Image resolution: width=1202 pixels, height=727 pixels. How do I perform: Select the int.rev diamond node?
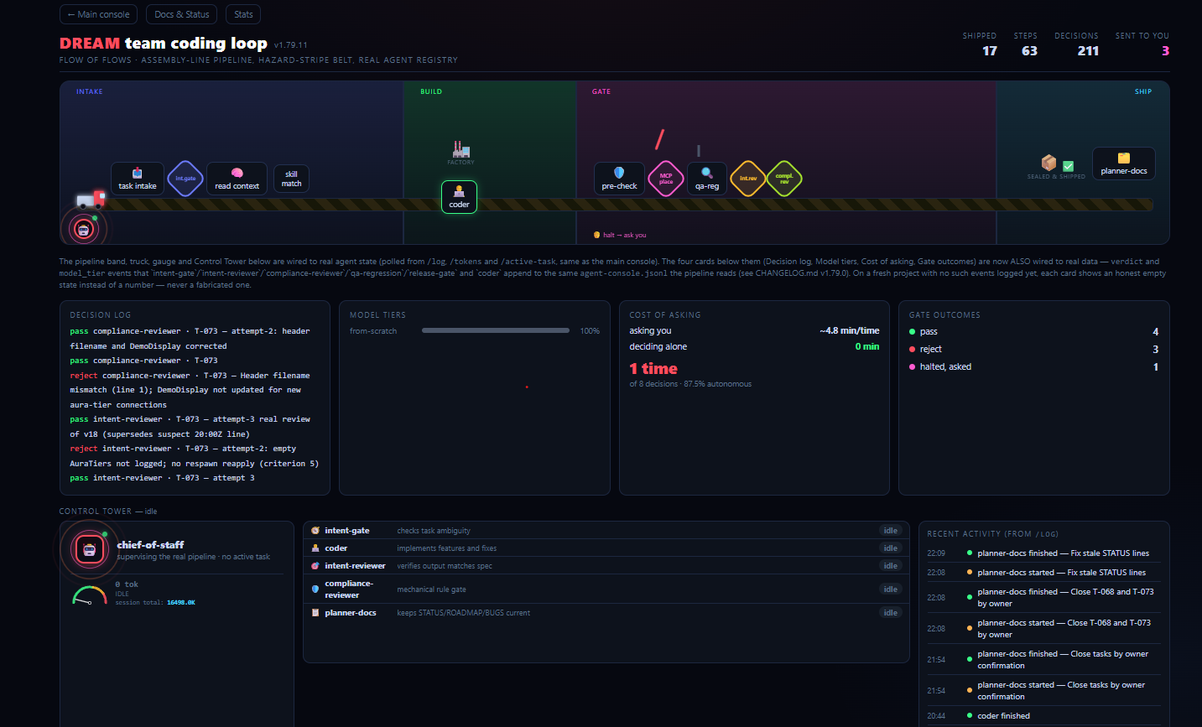[x=748, y=179]
